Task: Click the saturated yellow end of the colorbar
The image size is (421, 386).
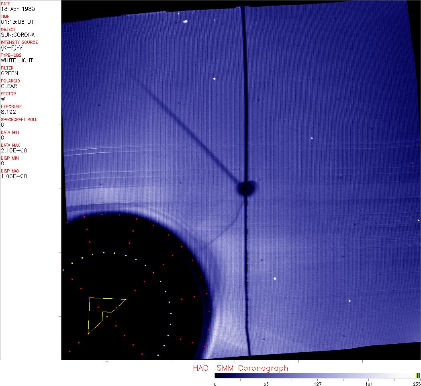Action: click(418, 376)
